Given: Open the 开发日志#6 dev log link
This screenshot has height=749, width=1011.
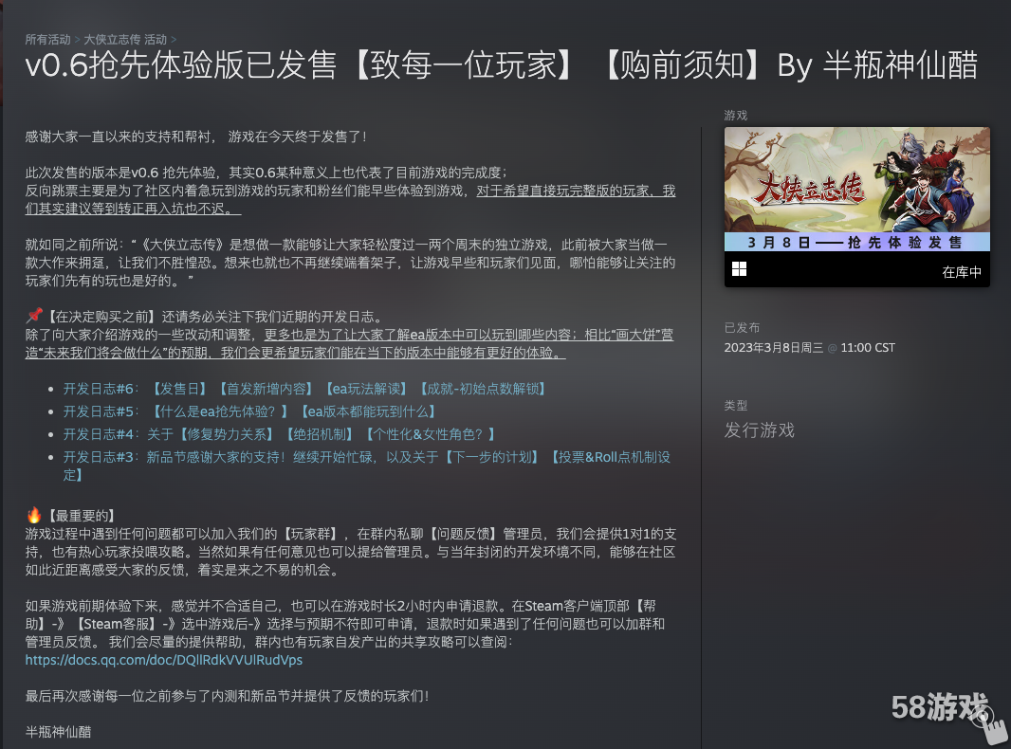Looking at the screenshot, I should 101,389.
